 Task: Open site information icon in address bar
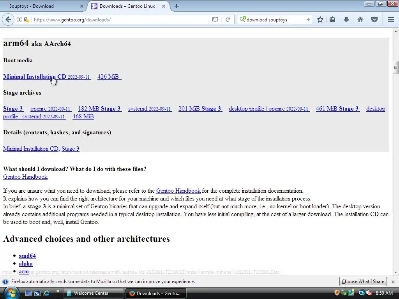(x=19, y=19)
